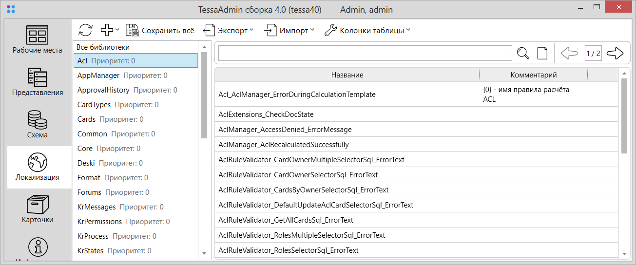Open the Схема database section
Screen dimensions: 636x265
click(38, 124)
